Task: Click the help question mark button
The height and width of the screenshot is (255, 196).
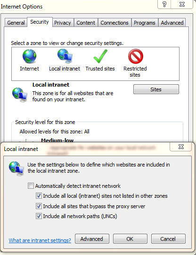Action: [164, 4]
